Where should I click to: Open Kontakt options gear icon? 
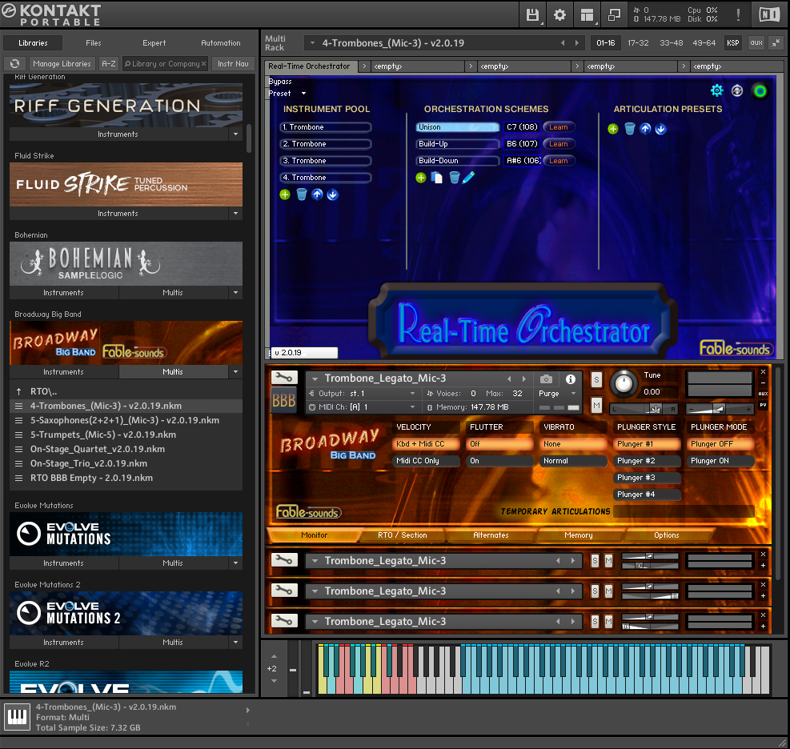pos(559,14)
